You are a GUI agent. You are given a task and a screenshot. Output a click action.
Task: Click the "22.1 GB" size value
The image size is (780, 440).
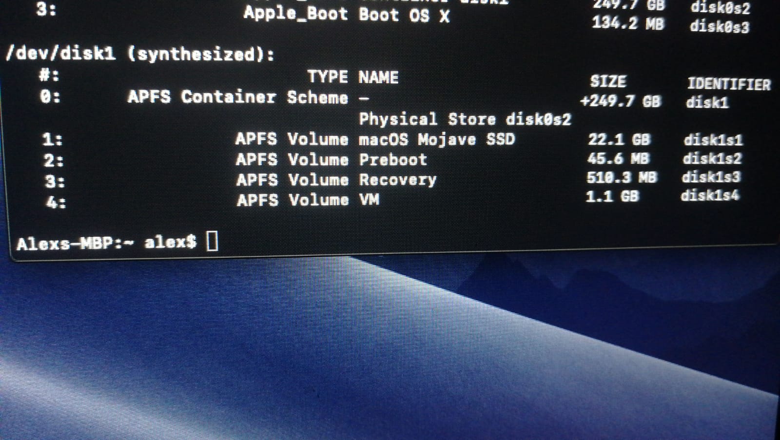tap(619, 140)
